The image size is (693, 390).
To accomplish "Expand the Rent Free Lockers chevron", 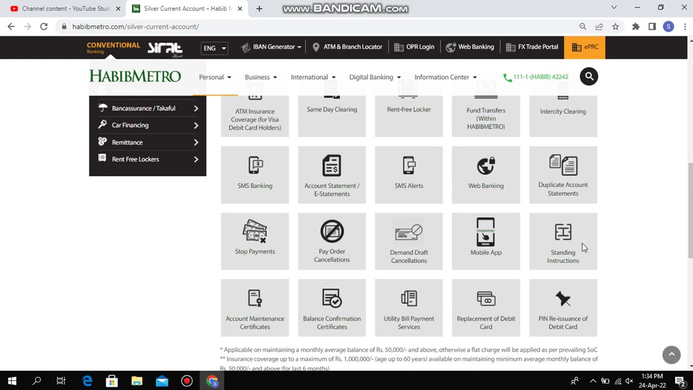I will (x=196, y=159).
